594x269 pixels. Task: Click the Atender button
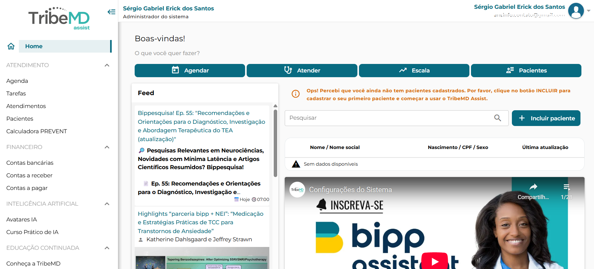(x=302, y=71)
